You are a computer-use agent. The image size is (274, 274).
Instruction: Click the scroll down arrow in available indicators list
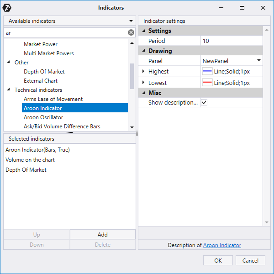click(132, 127)
